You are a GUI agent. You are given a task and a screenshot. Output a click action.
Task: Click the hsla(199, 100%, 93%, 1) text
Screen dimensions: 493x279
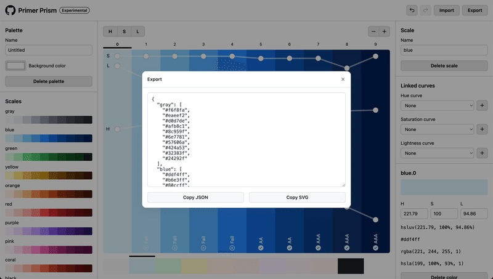click(432, 263)
